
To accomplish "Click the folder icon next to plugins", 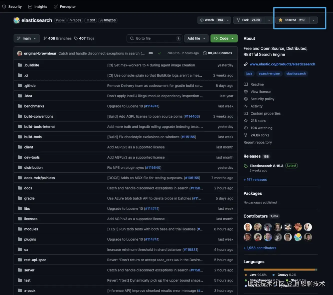I will click(20, 239).
